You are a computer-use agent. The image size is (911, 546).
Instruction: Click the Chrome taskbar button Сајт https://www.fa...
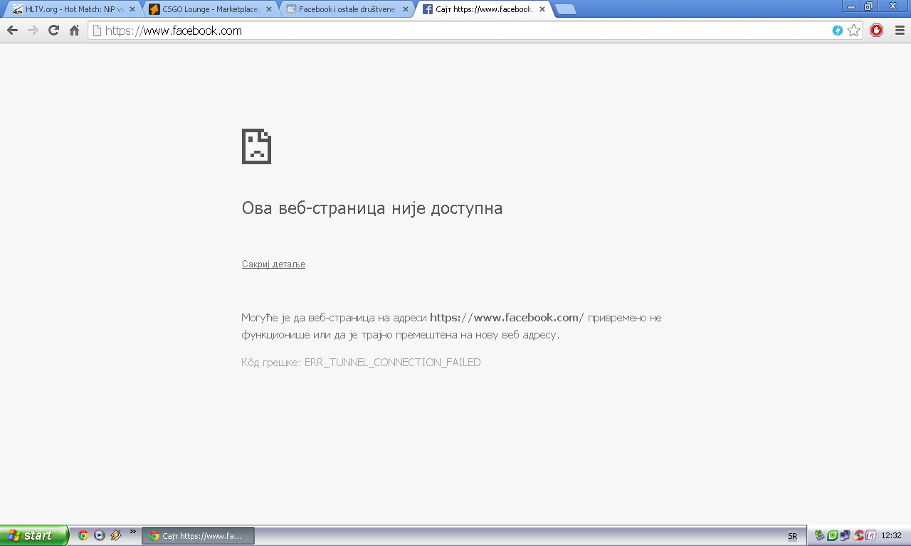click(199, 536)
